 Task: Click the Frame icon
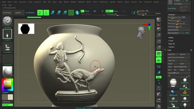[159, 88]
